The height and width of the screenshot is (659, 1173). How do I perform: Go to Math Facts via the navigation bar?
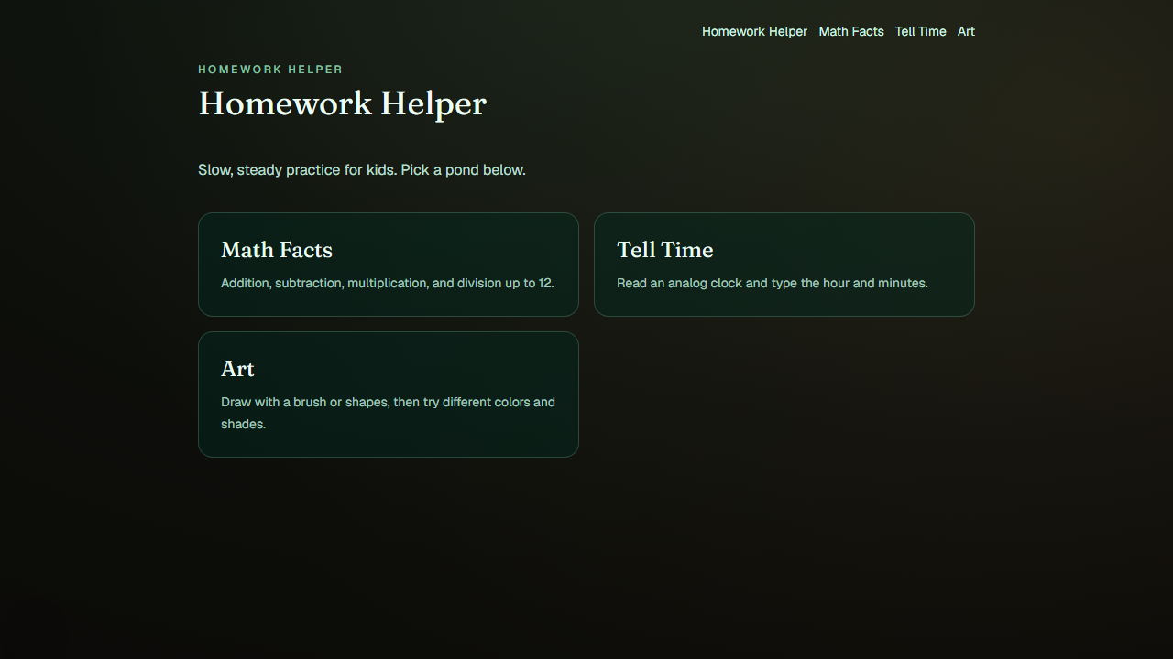tap(851, 31)
